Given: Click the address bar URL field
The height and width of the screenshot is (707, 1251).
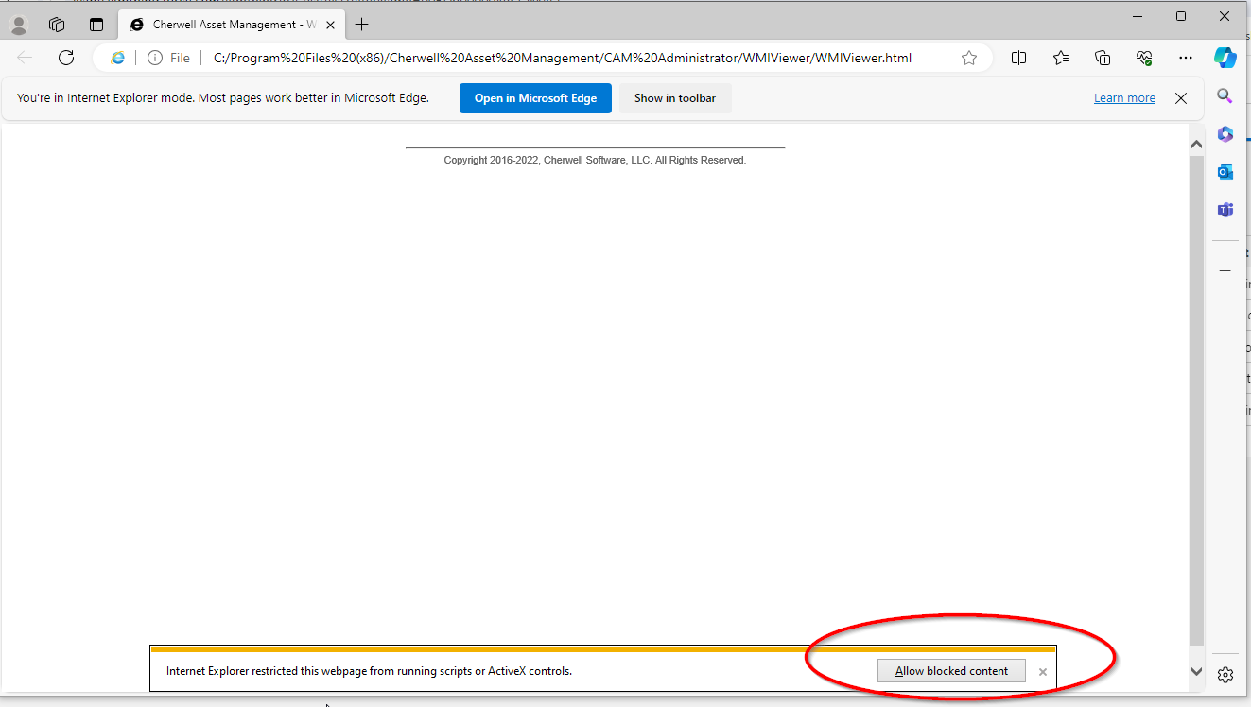Looking at the screenshot, I should (x=563, y=58).
